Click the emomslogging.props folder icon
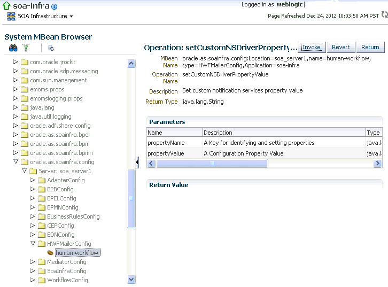The image size is (388, 287). [25, 98]
